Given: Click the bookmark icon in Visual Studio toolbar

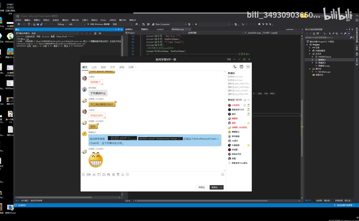Looking at the screenshot, I should 259,24.
